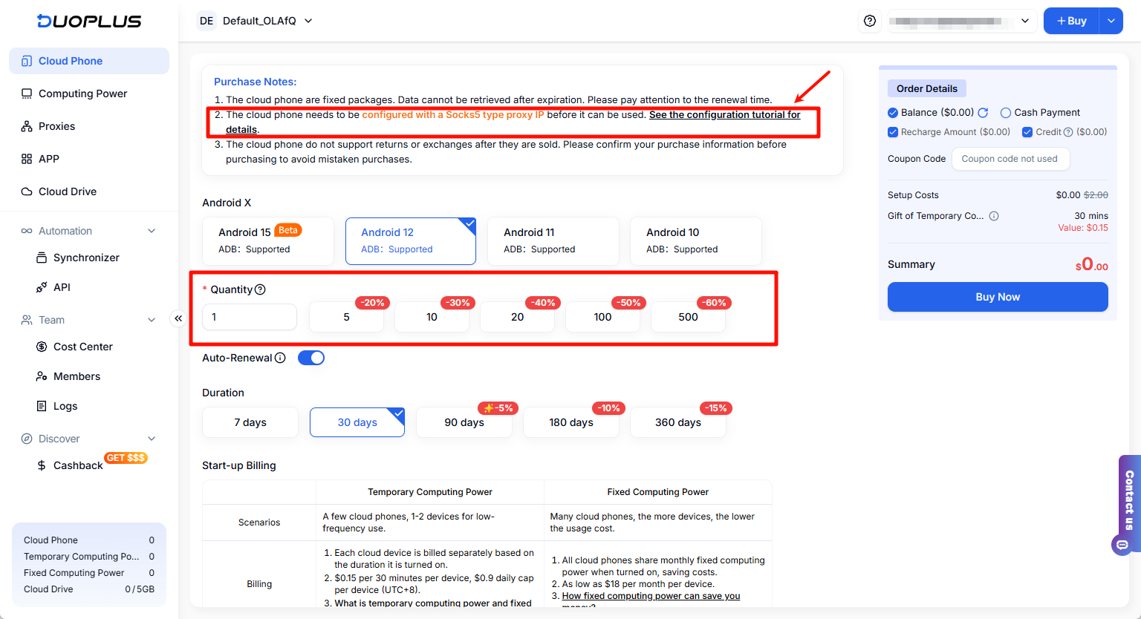Click the Buy Now button
The width and height of the screenshot is (1141, 619).
coord(997,296)
